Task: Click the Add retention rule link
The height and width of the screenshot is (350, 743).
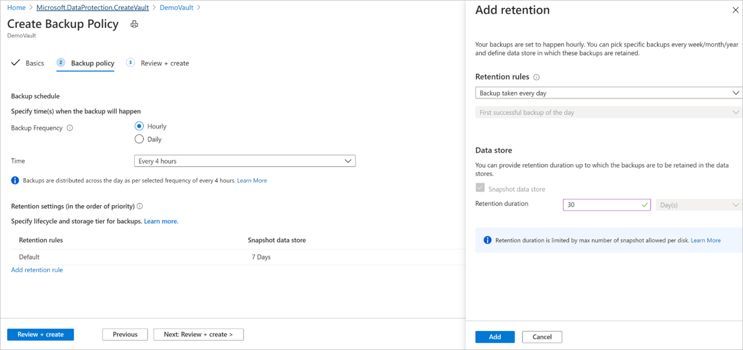Action: point(37,270)
